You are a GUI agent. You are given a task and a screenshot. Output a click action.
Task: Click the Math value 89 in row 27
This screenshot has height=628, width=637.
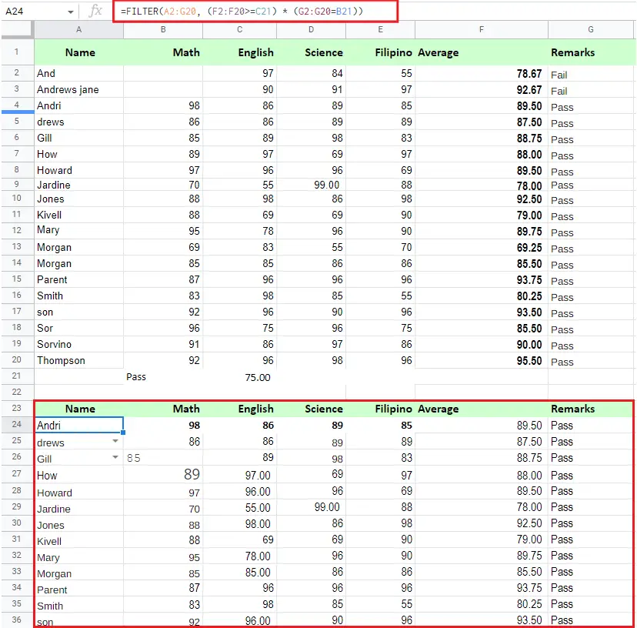coord(163,474)
